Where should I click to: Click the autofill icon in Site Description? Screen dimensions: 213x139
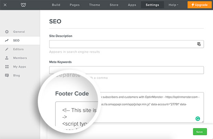(199, 44)
